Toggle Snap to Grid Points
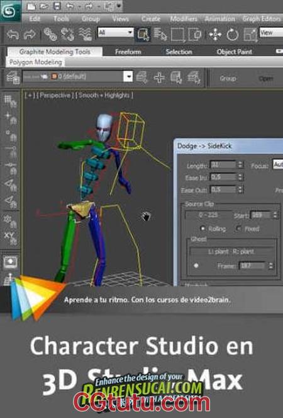 point(11,101)
